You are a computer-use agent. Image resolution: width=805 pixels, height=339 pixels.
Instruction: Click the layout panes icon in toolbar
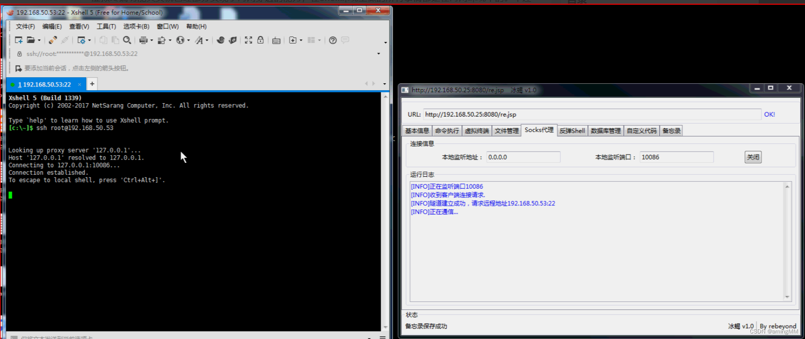coord(311,40)
